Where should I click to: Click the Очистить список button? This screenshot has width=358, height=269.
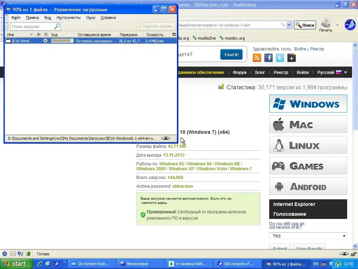157,26
